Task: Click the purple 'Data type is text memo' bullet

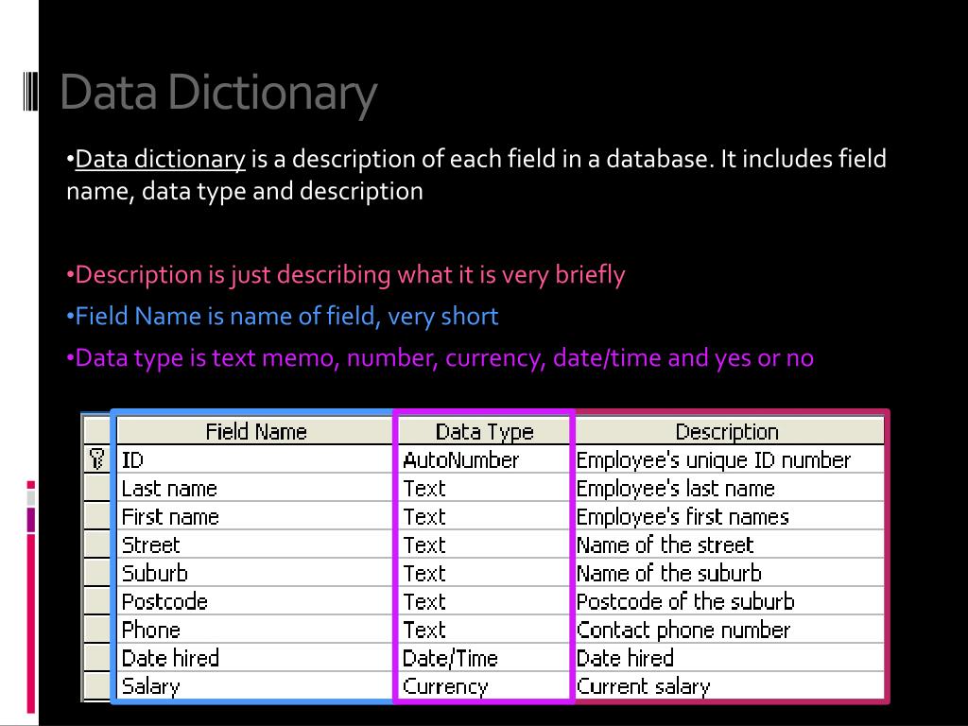Action: 440,358
